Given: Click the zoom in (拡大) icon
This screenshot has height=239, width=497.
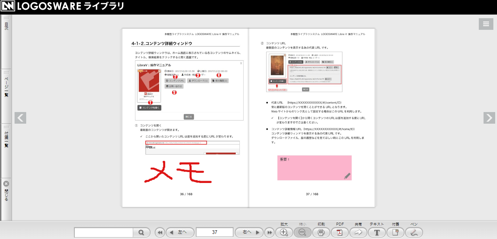Looking at the screenshot, I should 284,232.
